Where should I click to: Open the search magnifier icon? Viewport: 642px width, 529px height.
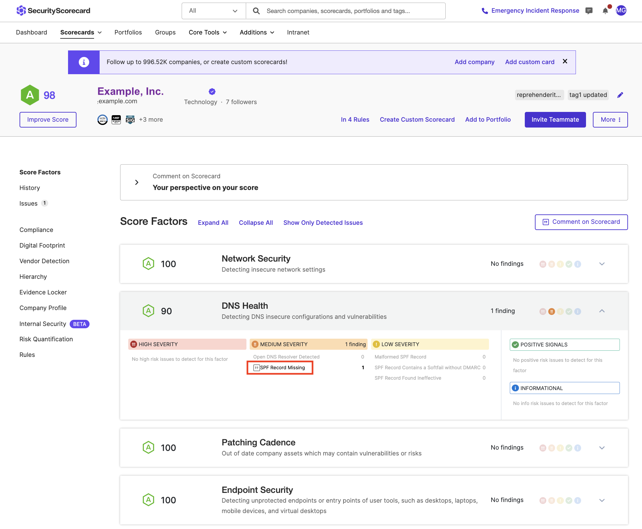pos(256,11)
